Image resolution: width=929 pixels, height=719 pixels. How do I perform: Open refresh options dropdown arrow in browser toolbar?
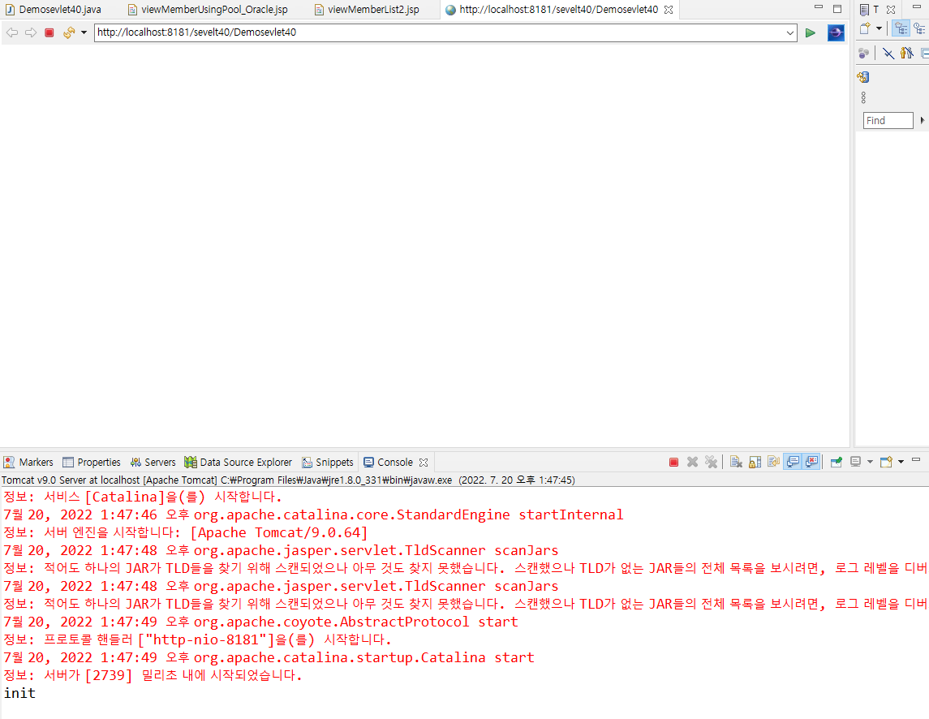coord(84,32)
